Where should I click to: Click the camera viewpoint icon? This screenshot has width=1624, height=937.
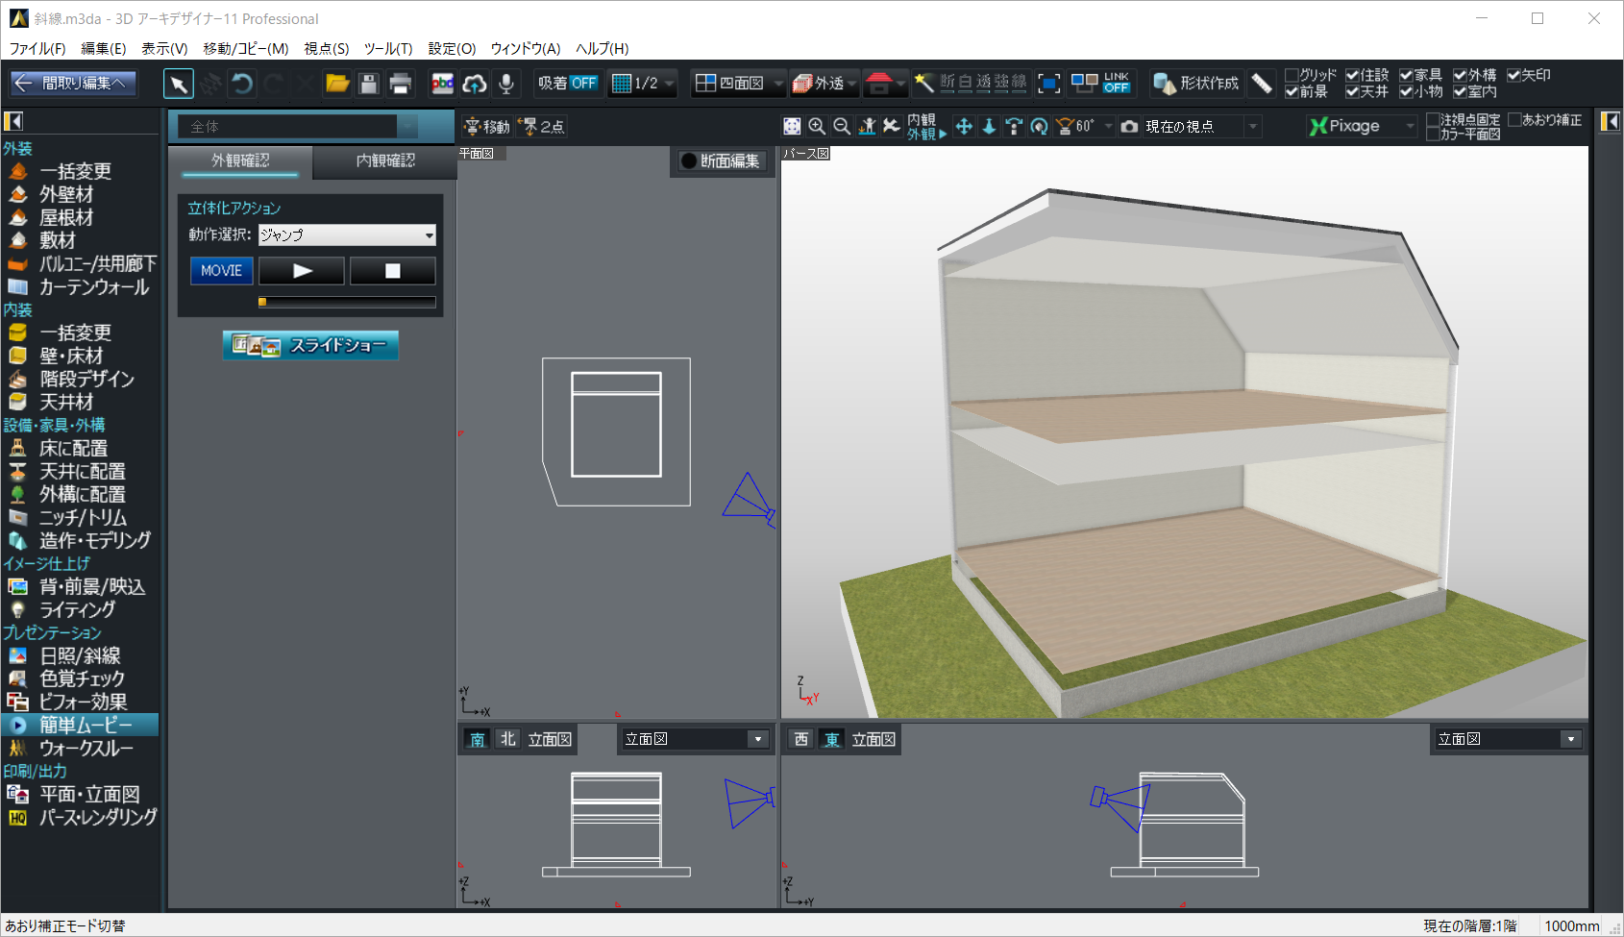[1130, 126]
